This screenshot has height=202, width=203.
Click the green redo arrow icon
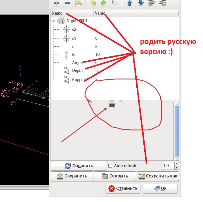(103, 3)
